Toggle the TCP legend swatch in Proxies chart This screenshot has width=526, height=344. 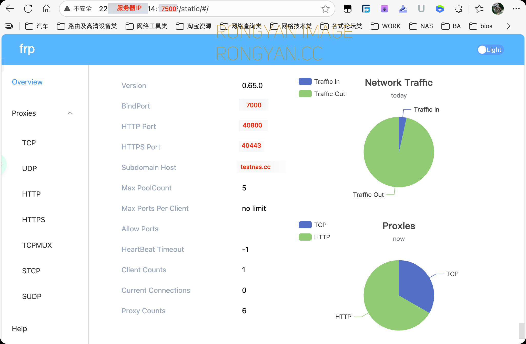tap(305, 225)
